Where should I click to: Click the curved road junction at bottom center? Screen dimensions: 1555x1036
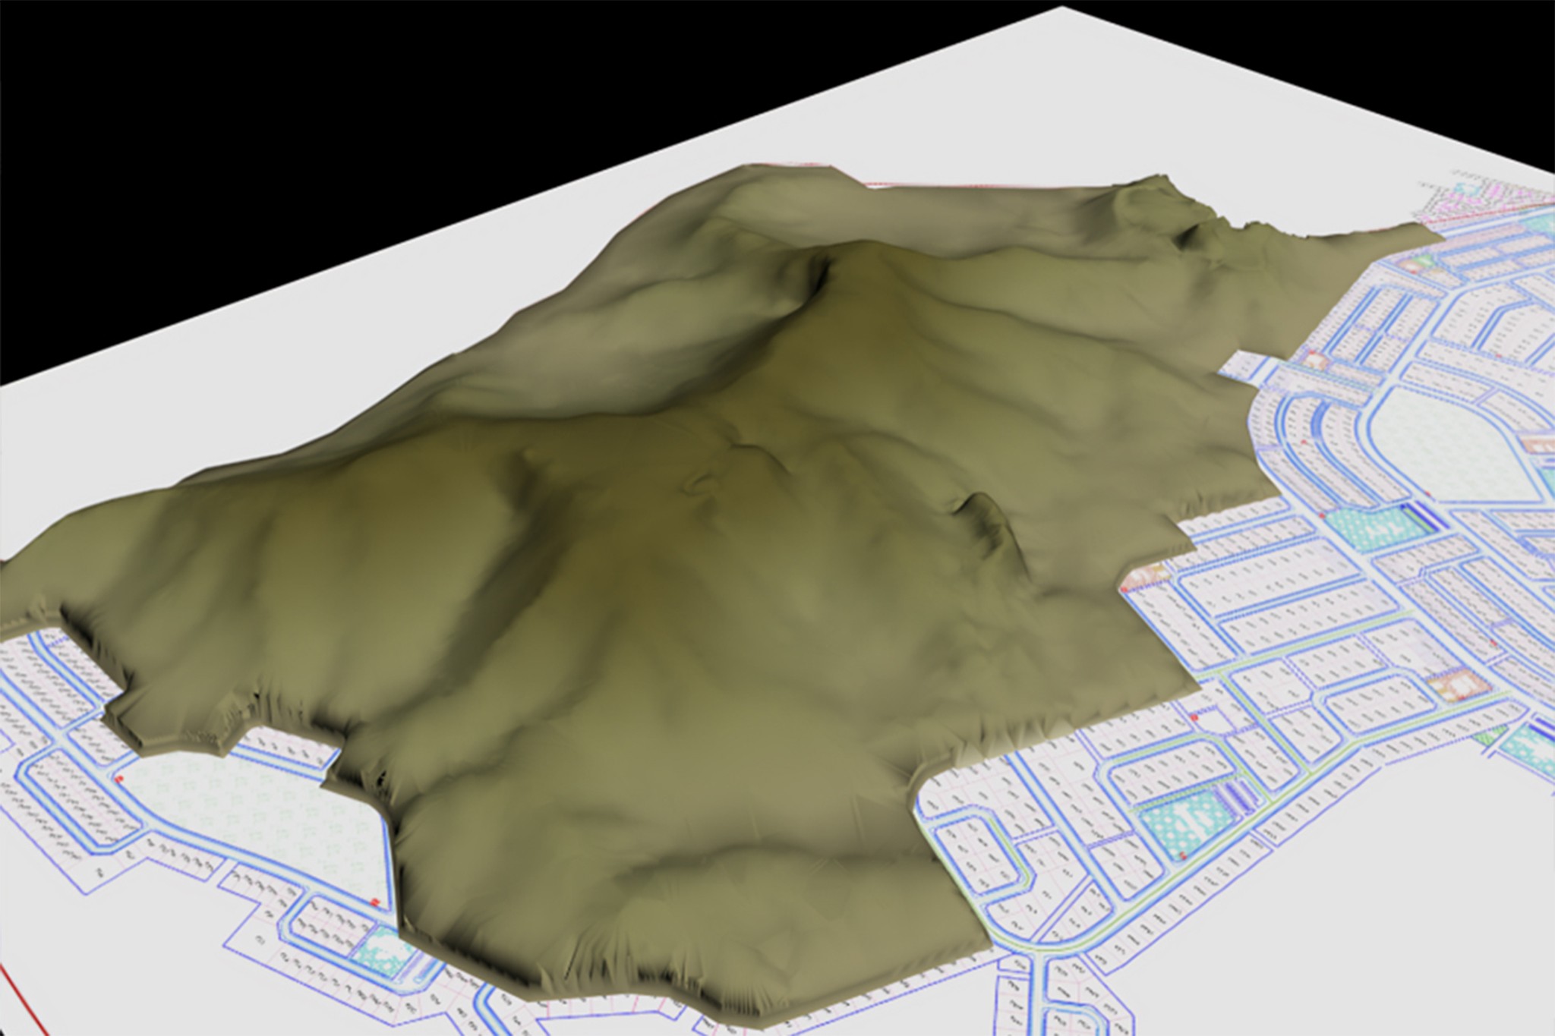tap(1038, 949)
